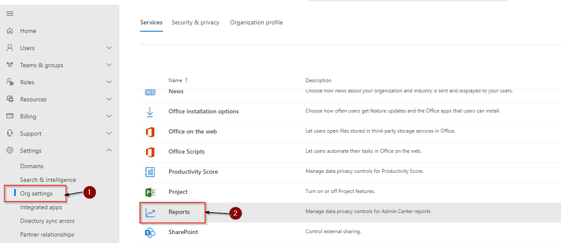The width and height of the screenshot is (561, 243).
Task: Open the Security & privacy tab
Action: (195, 22)
